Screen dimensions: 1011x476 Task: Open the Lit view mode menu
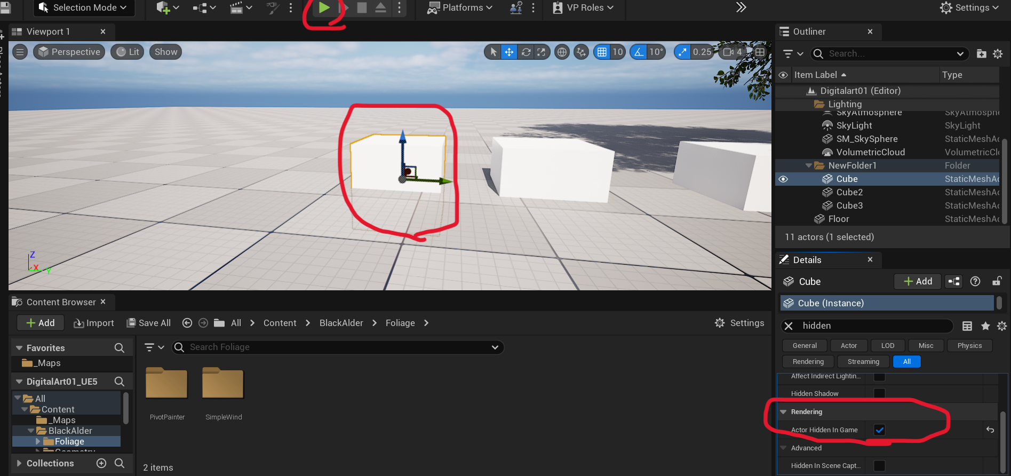(128, 52)
